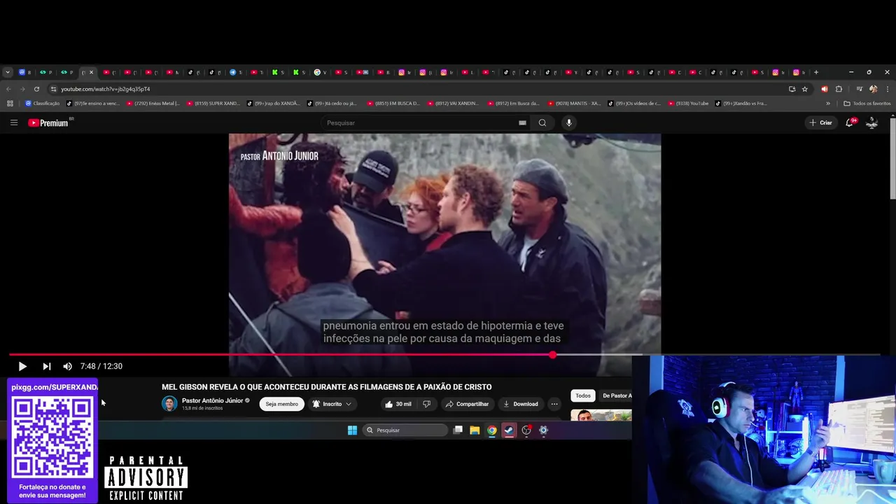
Task: Open the (8912) VAI XANDIN bookmark
Action: 454,104
